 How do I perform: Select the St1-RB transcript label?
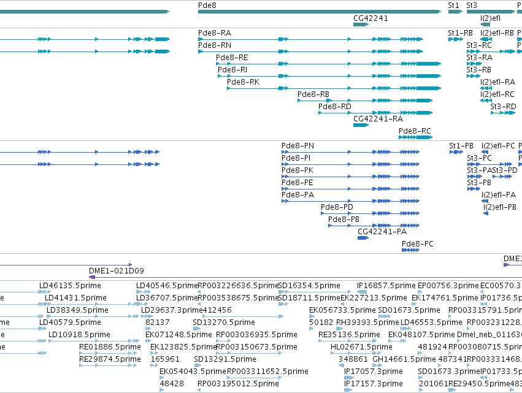[461, 33]
